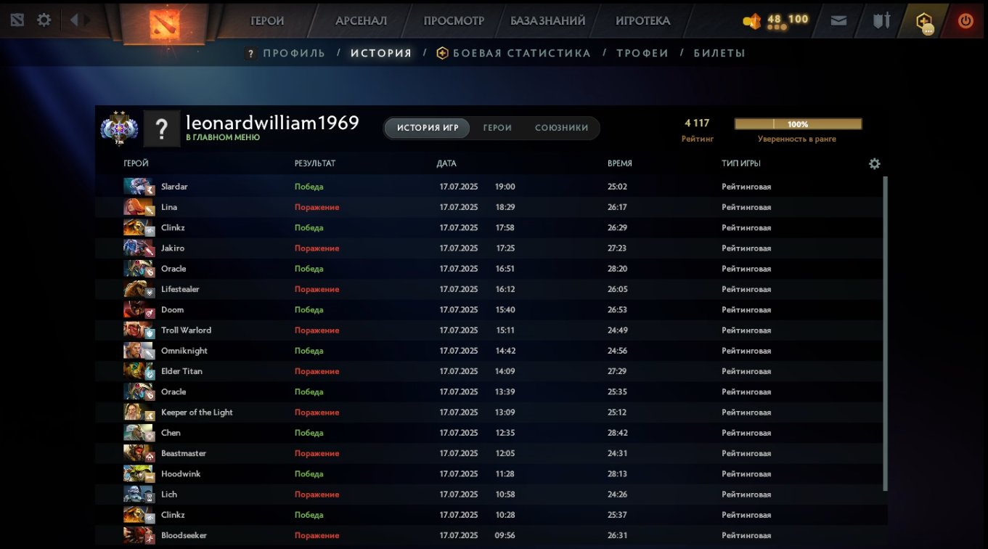
Task: Open the БАЗА ЗНАНИЙ top menu
Action: coord(548,21)
